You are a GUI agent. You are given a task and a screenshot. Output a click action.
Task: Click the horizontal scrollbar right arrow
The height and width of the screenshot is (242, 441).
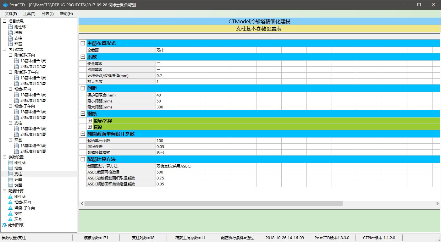pos(437,204)
